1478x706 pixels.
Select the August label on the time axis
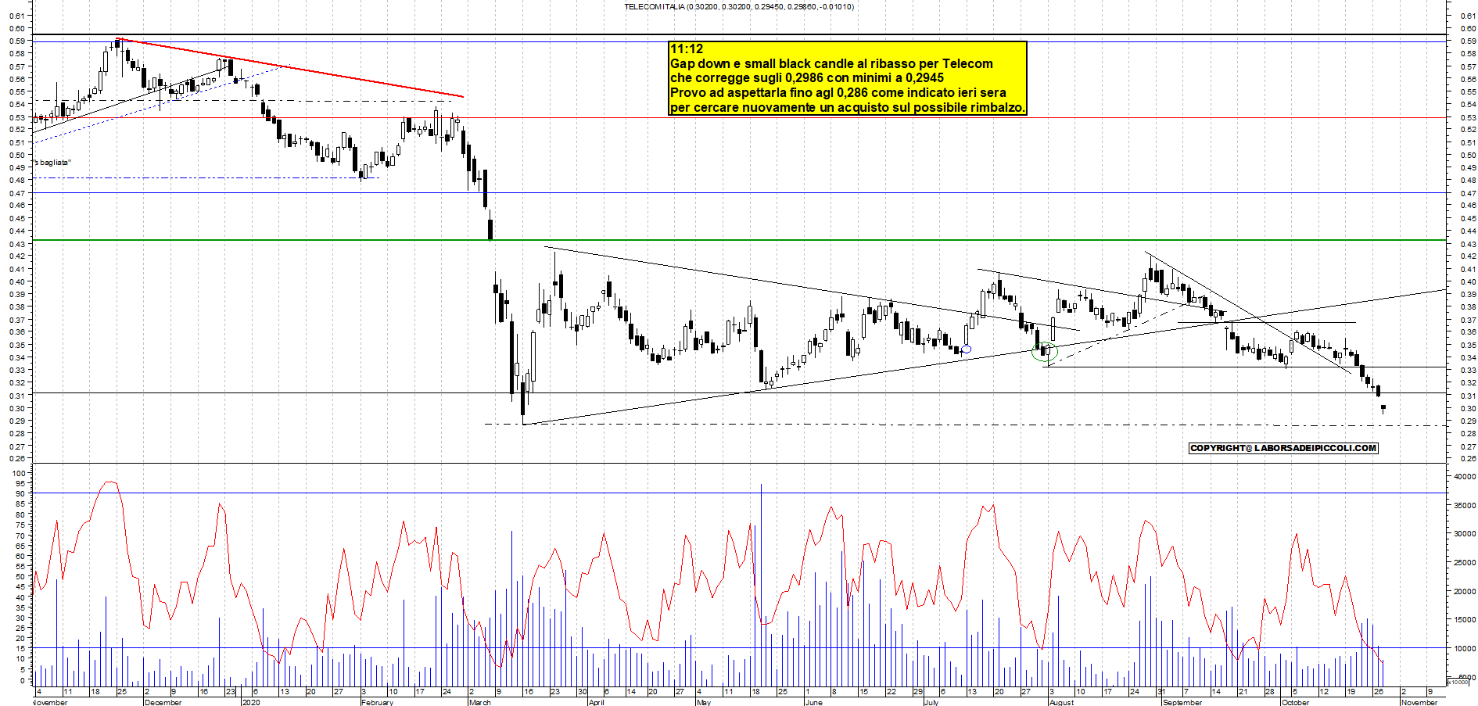point(1061,702)
